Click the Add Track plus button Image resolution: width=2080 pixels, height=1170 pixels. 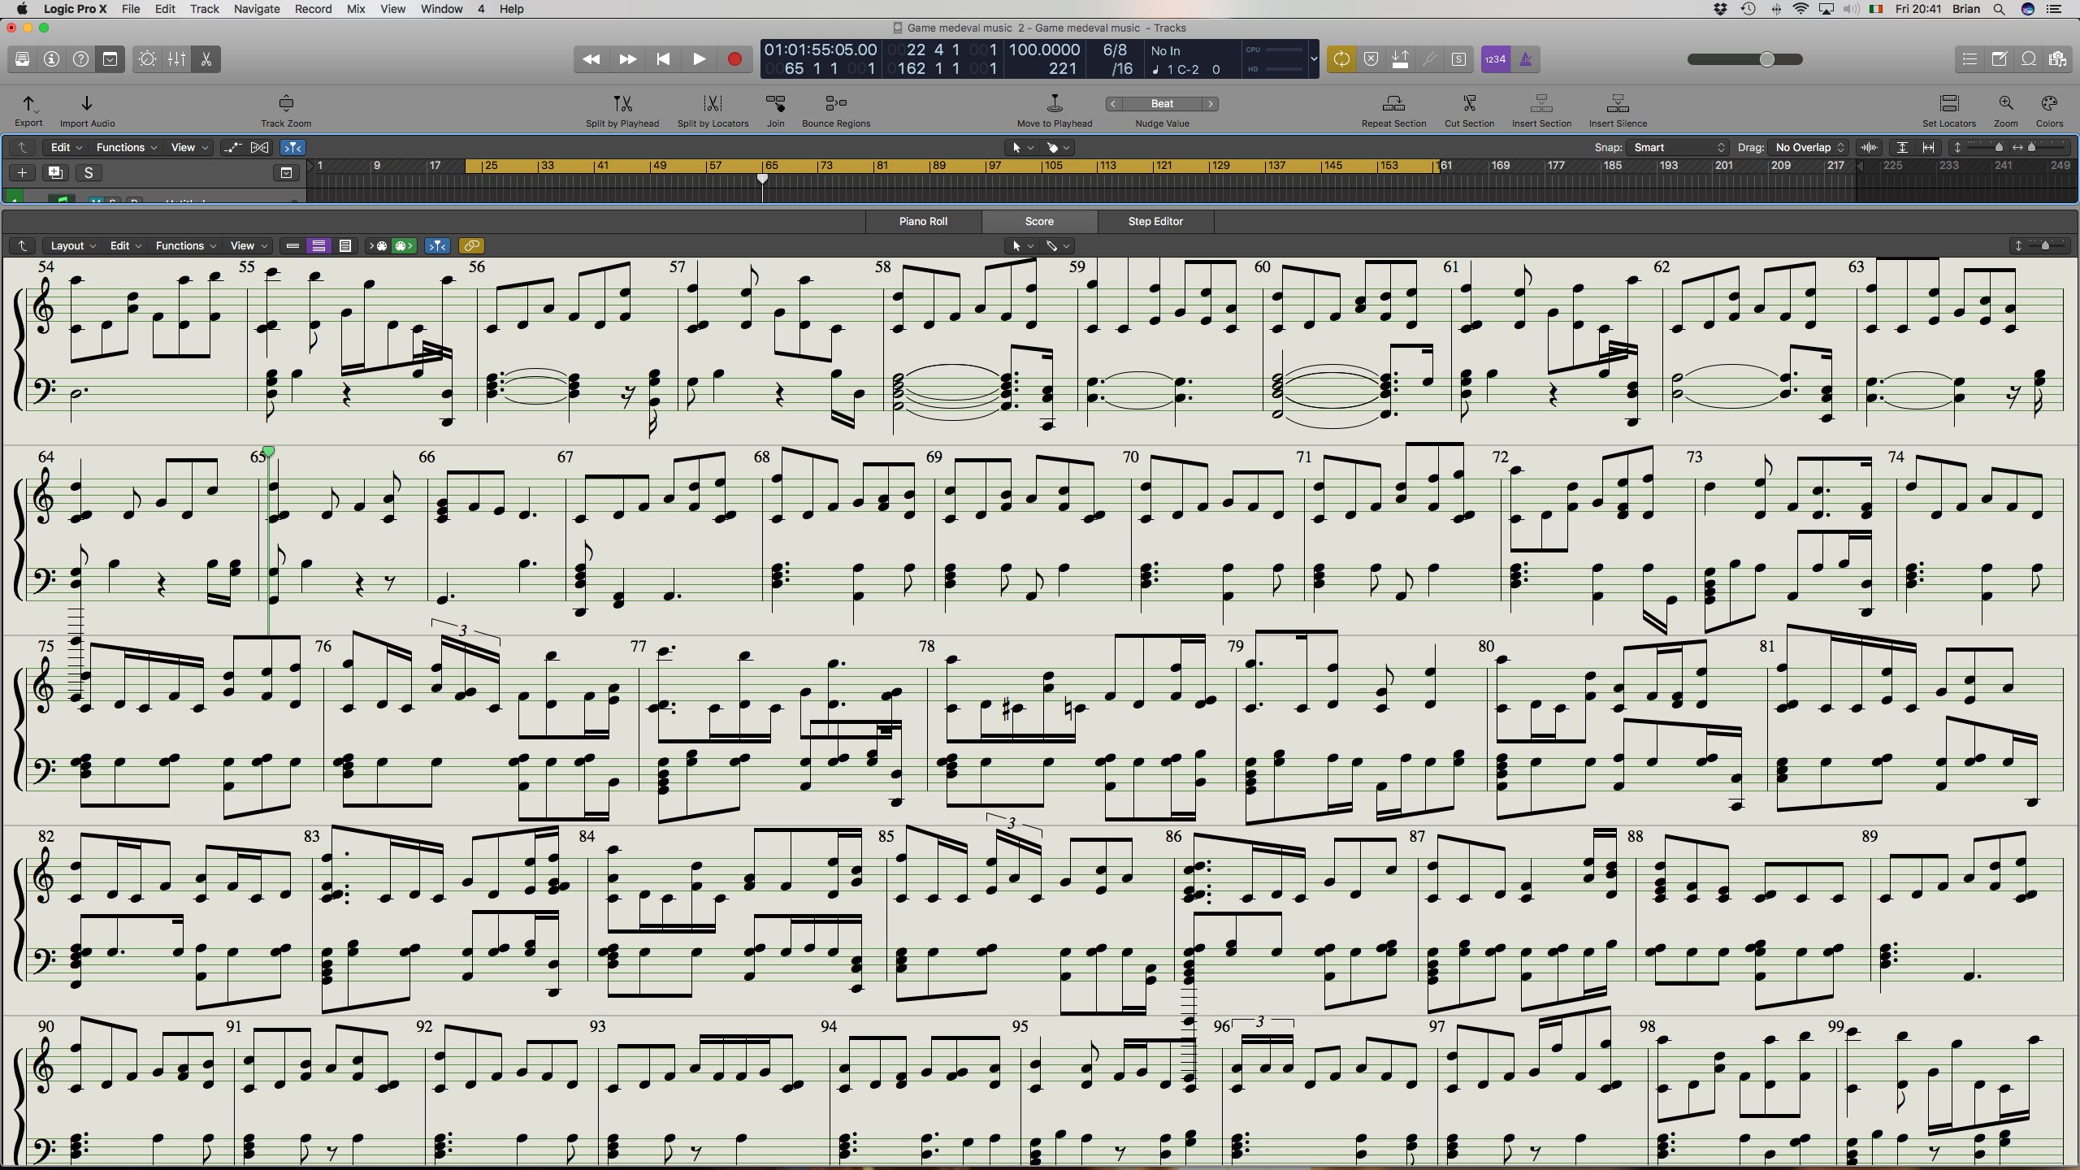pos(22,172)
